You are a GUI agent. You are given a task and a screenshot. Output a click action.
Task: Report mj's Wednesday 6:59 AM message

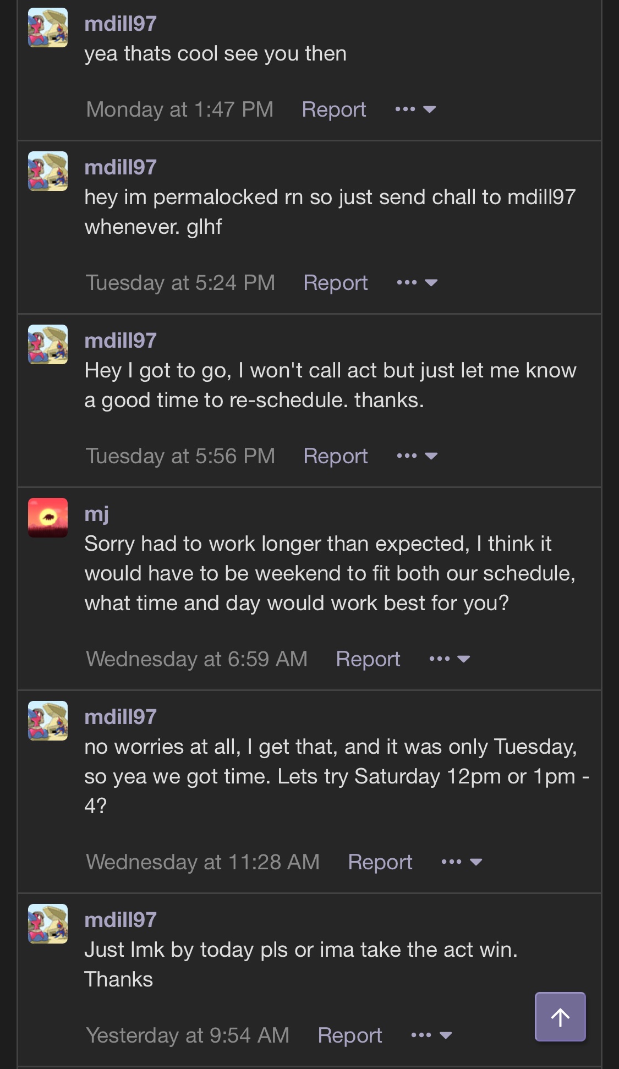(368, 659)
